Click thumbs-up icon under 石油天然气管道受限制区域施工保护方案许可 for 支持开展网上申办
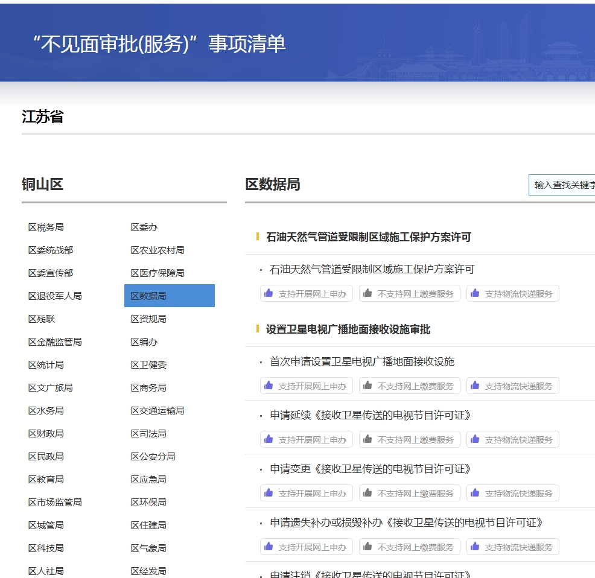This screenshot has height=578, width=595. click(x=269, y=293)
